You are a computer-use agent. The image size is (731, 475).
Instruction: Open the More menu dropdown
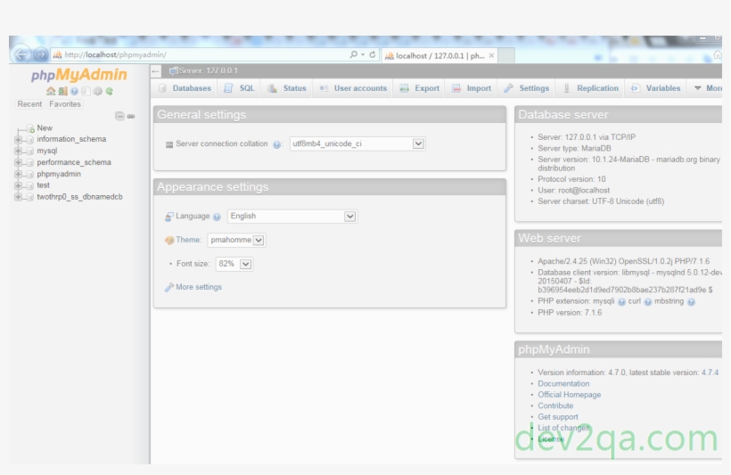pos(708,88)
